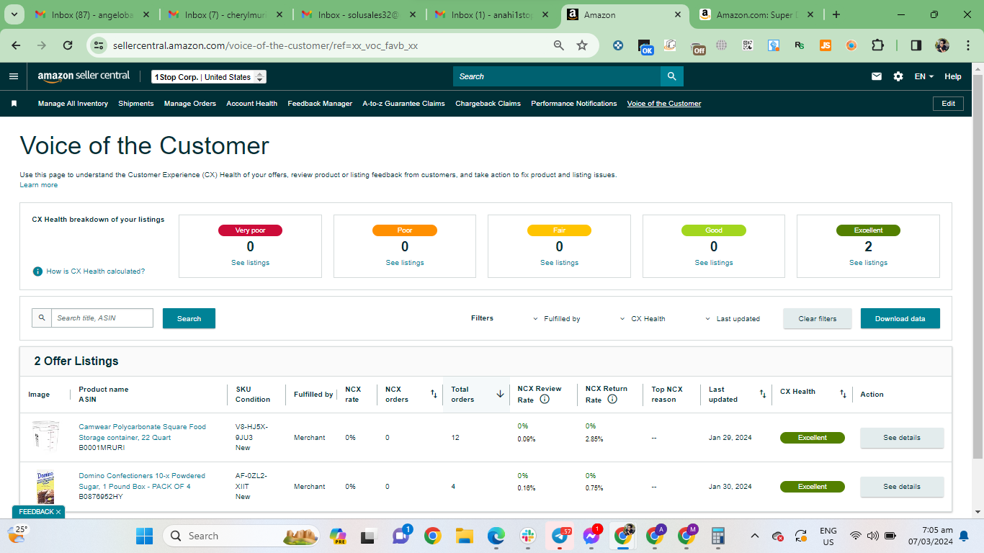See details for Domino Powdered Sugar listing
The width and height of the screenshot is (984, 553).
[x=902, y=487]
